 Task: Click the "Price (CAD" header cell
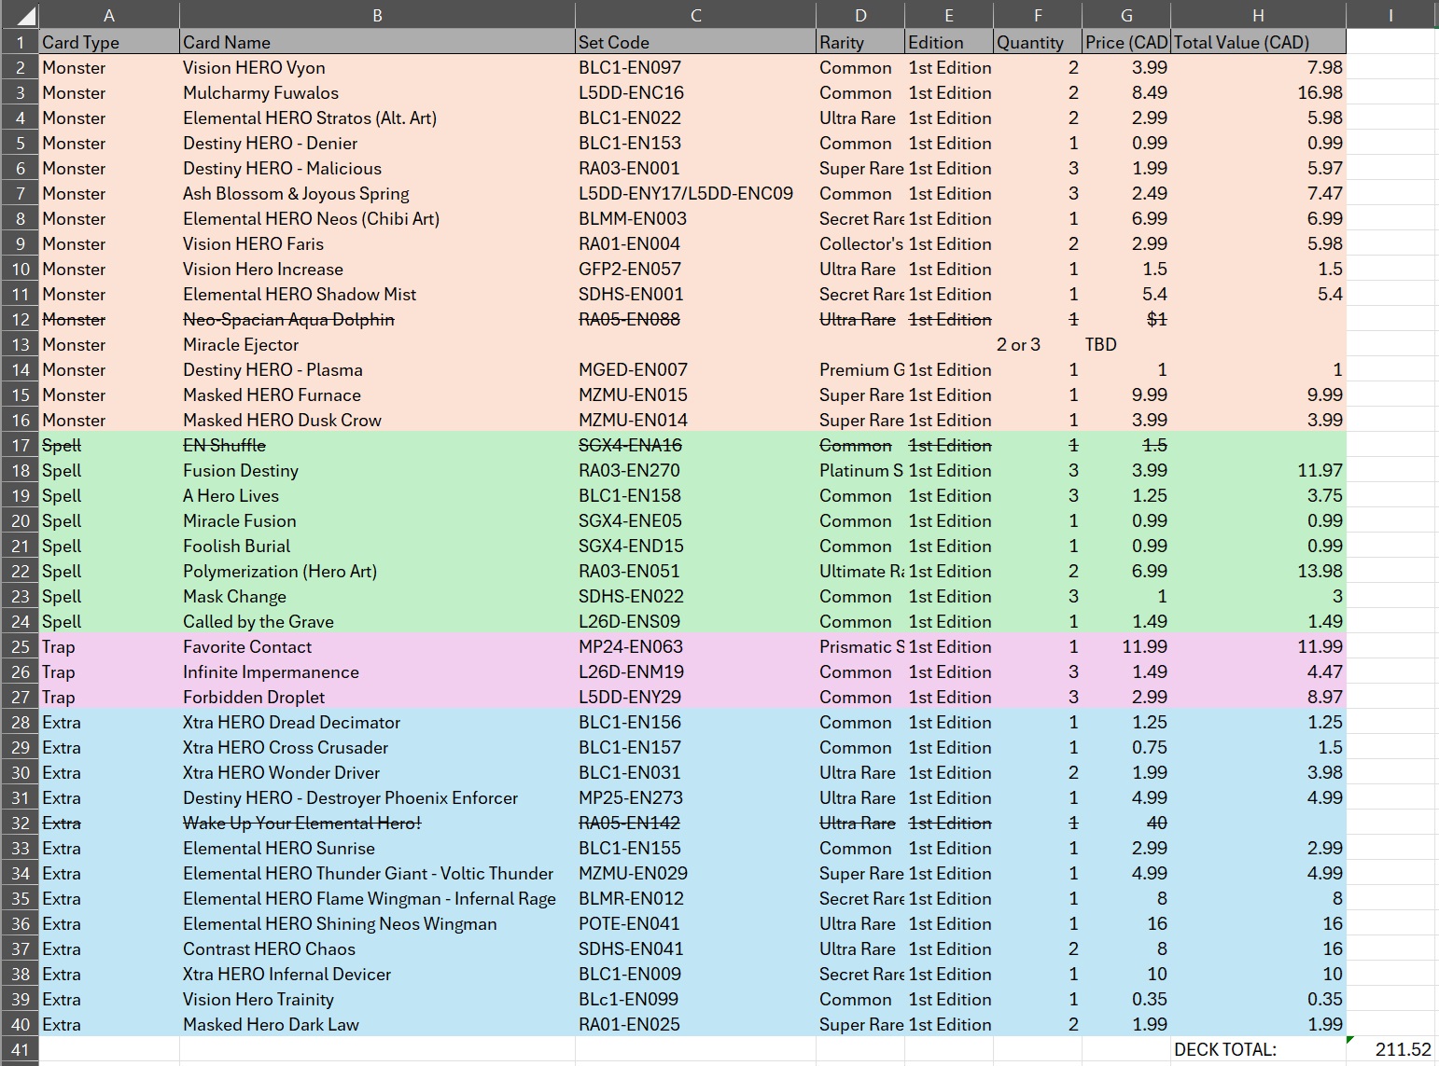point(1126,42)
